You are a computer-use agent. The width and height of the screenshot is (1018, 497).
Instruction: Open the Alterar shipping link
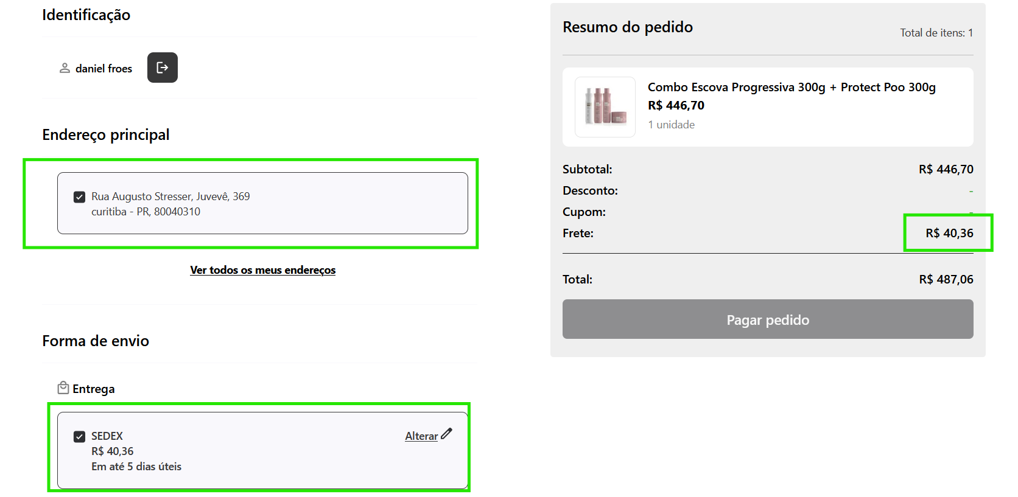pyautogui.click(x=421, y=436)
